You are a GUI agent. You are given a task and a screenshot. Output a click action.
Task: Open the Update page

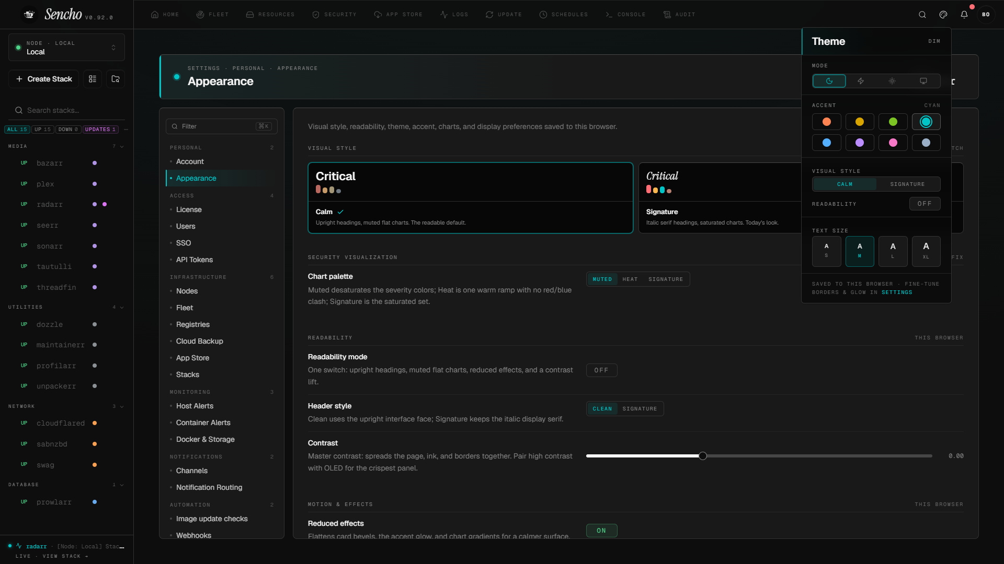[504, 15]
